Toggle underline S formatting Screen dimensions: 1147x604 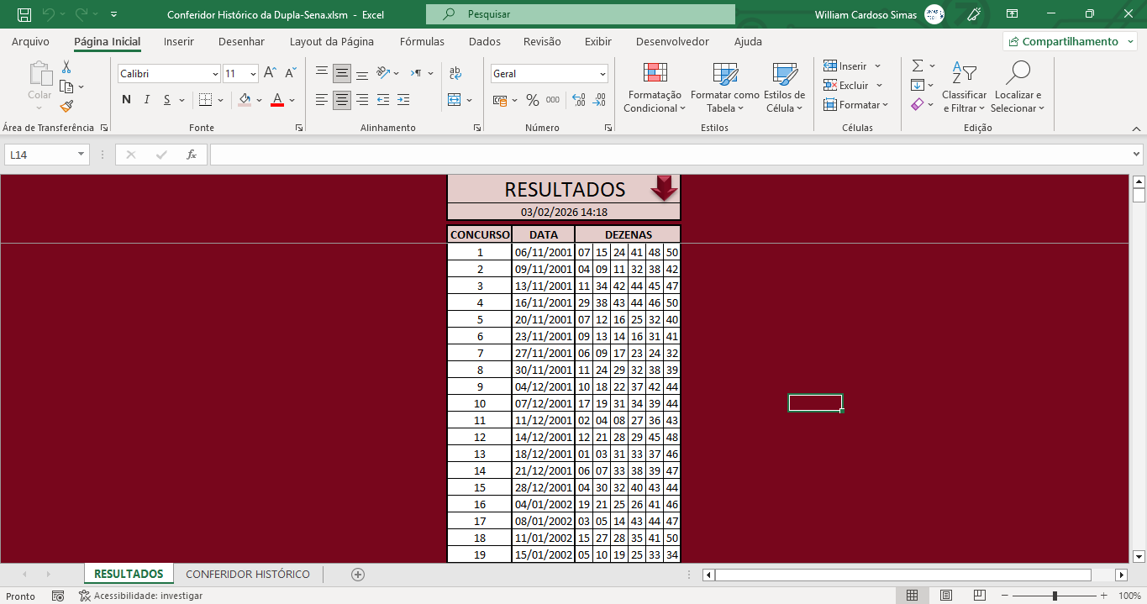[x=167, y=100]
